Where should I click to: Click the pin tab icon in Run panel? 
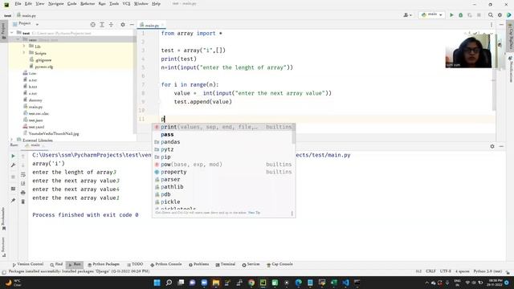13,200
